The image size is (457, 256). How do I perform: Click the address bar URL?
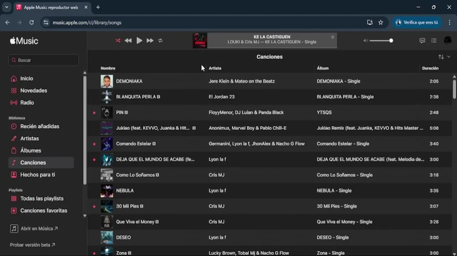coord(87,22)
